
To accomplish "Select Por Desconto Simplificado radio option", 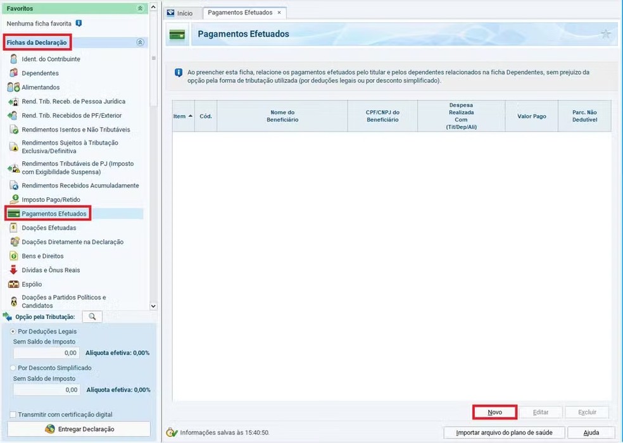I will point(13,368).
